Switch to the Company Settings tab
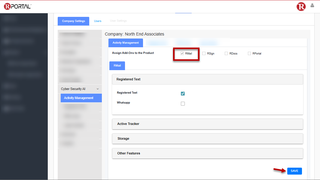The image size is (320, 180). pyautogui.click(x=73, y=21)
